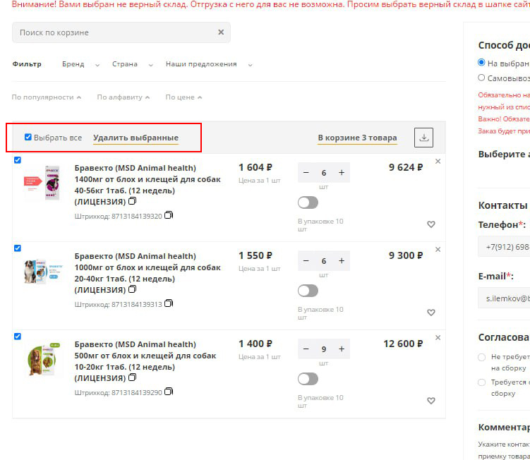Sort items by 'По цене'
This screenshot has width=530, height=460.
pos(183,97)
